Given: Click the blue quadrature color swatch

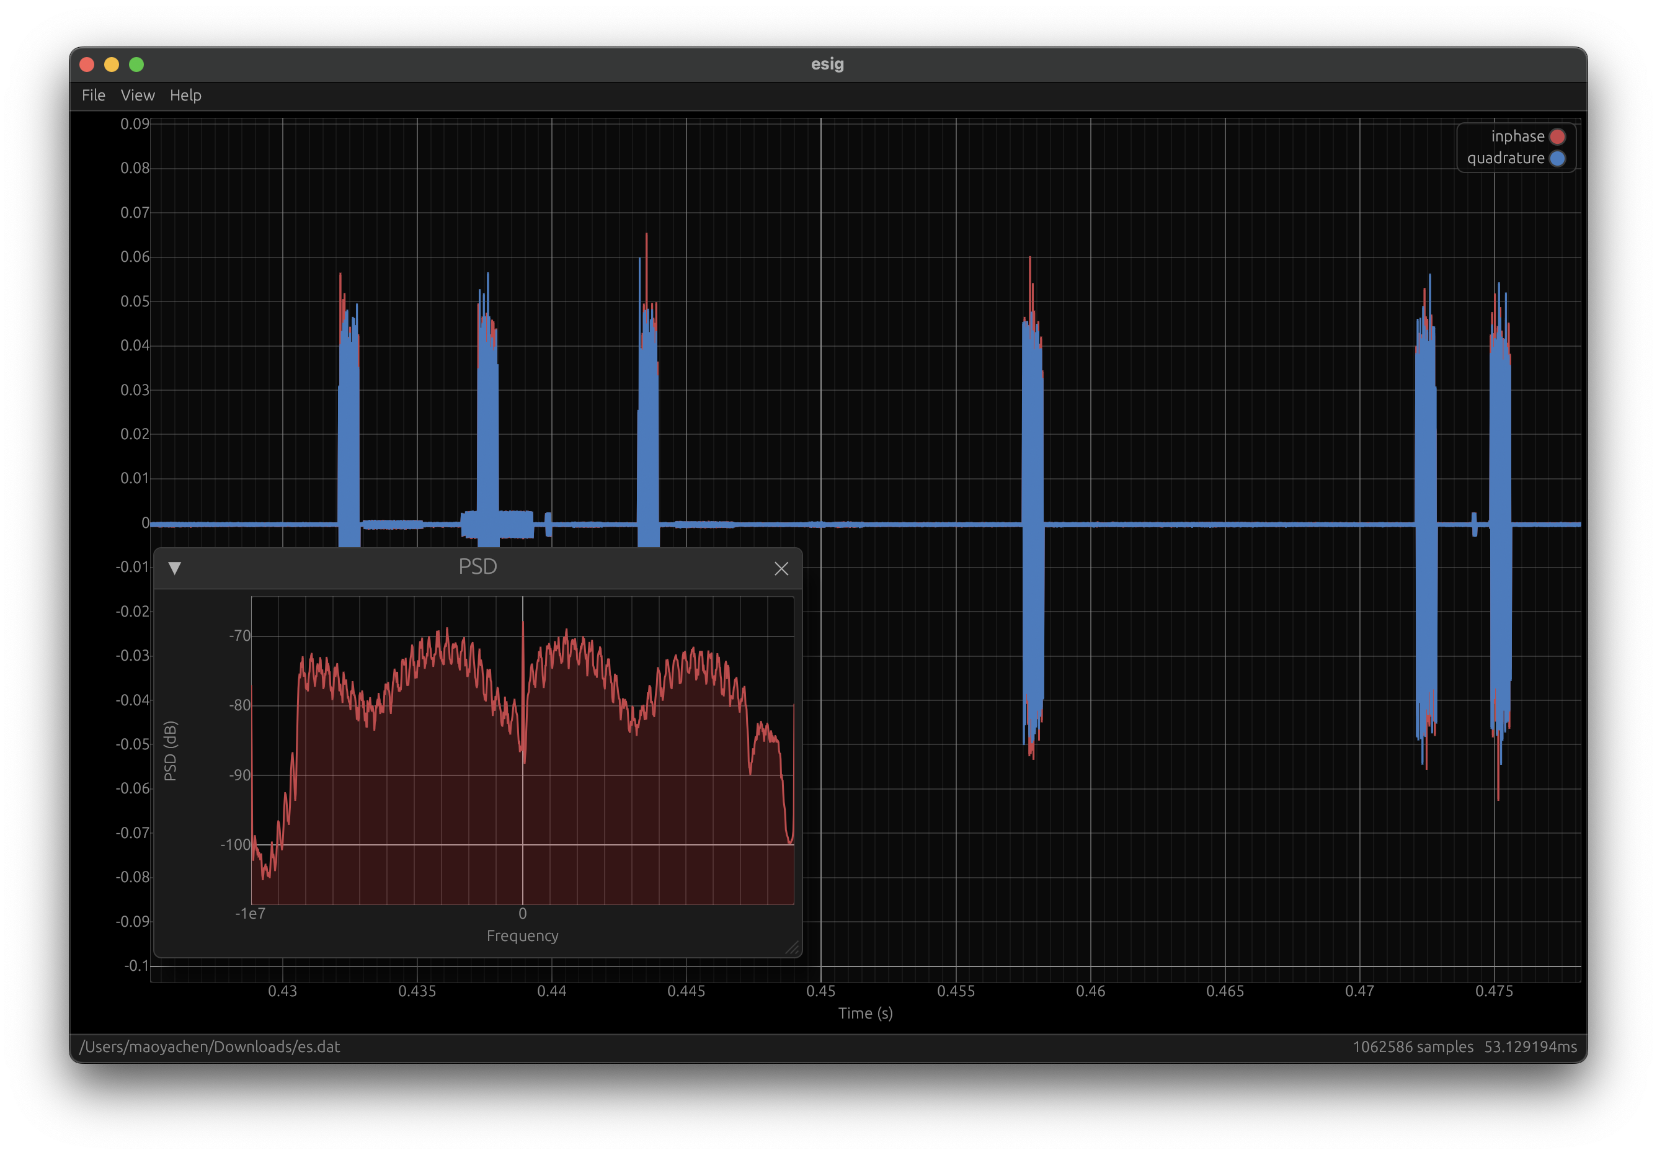Looking at the screenshot, I should click(x=1557, y=159).
